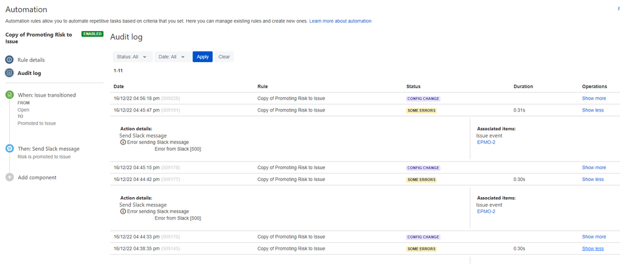Click Risk is promoted to Issue description
Screen dimensions: 620x264
44,157
